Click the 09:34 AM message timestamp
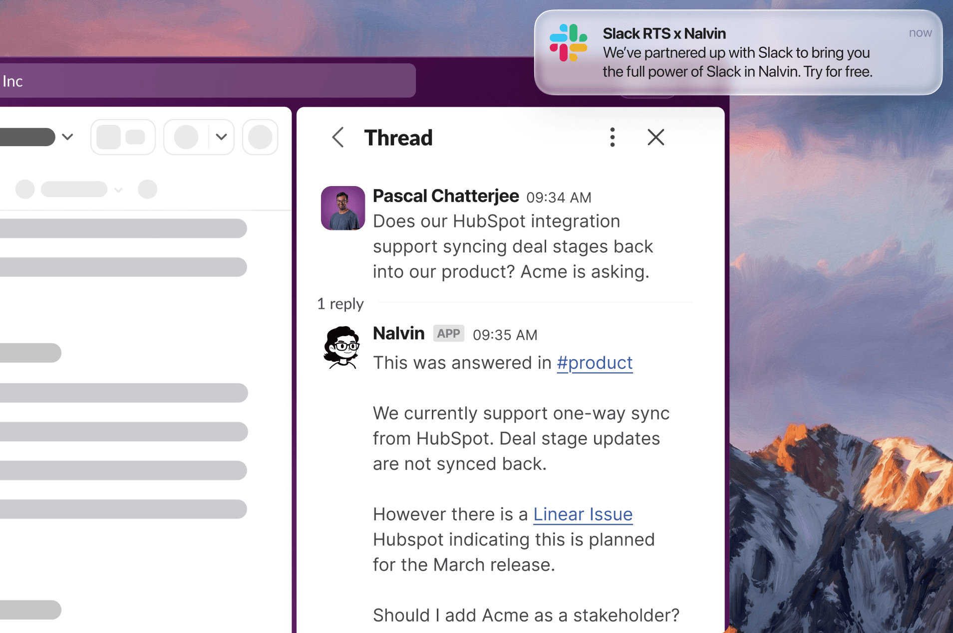Screen dimensions: 953x633 coord(559,198)
